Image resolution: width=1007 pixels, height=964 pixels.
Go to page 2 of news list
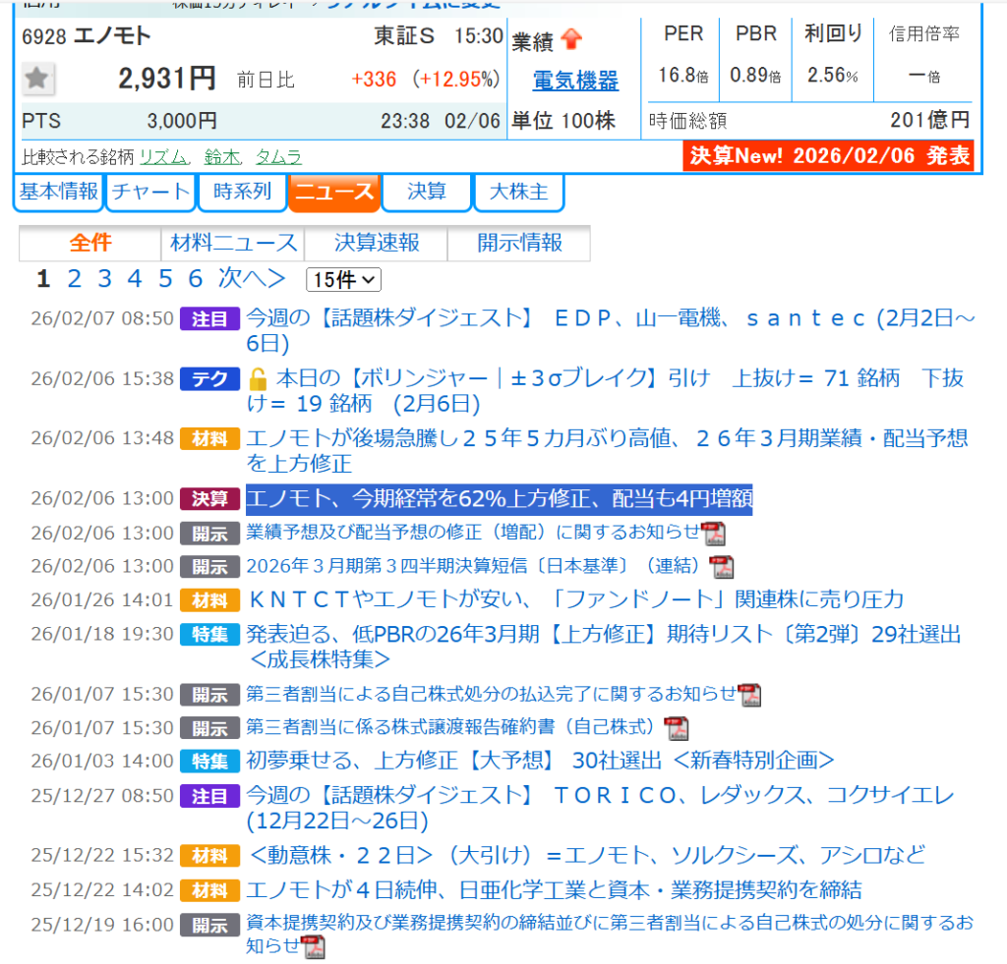(74, 279)
